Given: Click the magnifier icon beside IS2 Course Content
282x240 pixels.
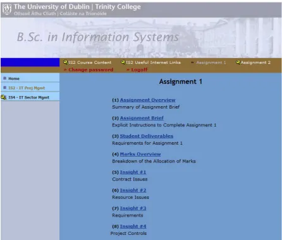Looking at the screenshot, I should click(65, 62).
